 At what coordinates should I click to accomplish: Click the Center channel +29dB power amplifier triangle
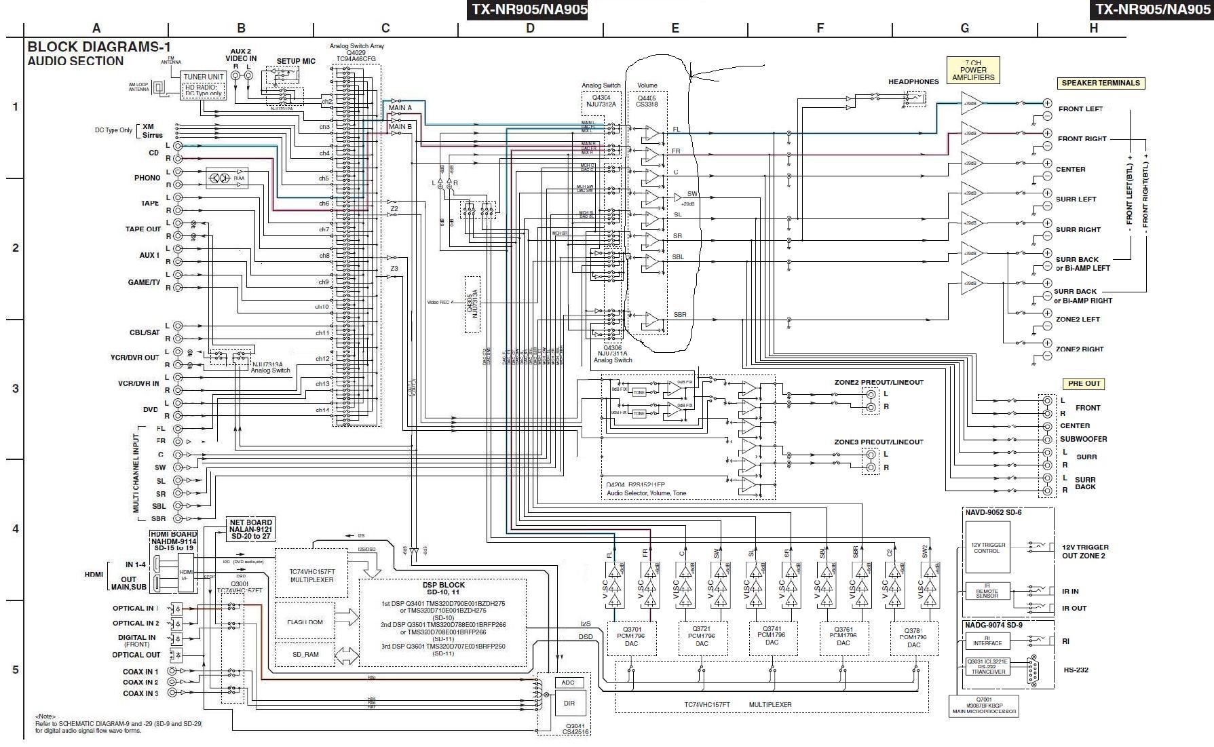(970, 164)
